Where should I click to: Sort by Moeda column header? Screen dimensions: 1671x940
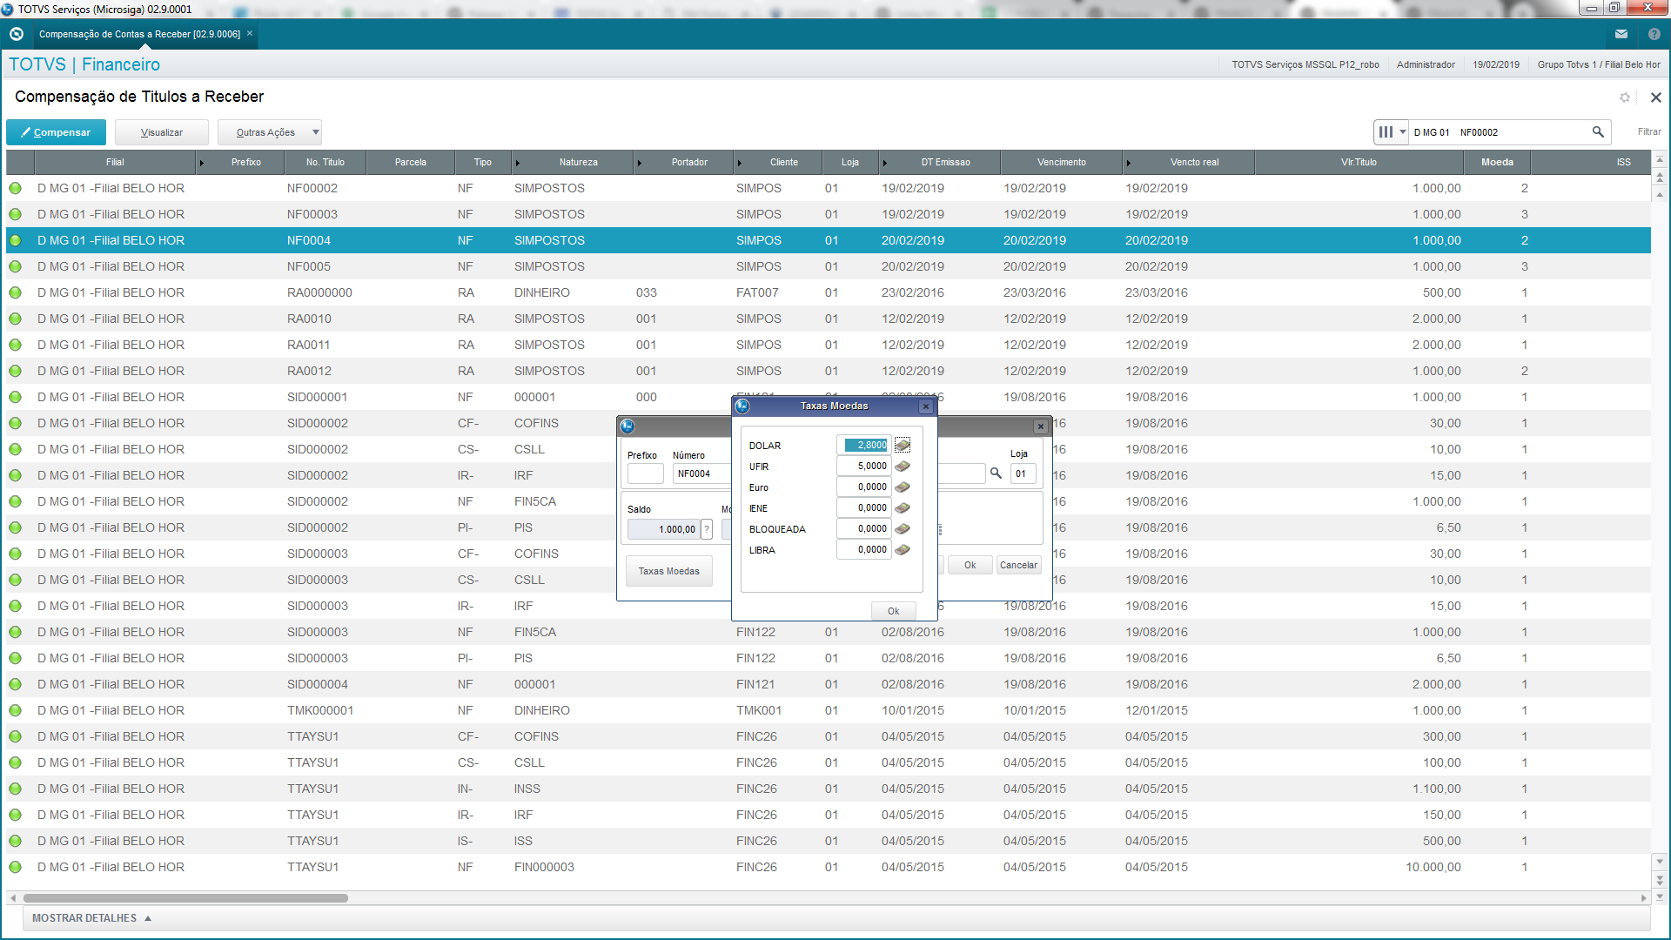1497,162
